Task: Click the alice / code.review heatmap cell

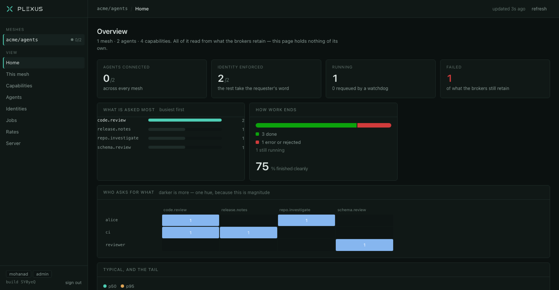Action: (190, 220)
